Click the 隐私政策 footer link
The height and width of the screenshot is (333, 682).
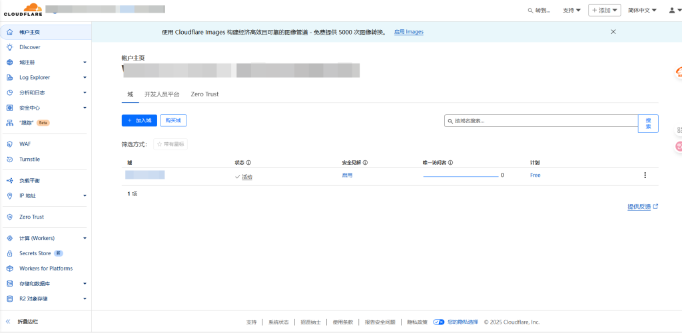418,322
